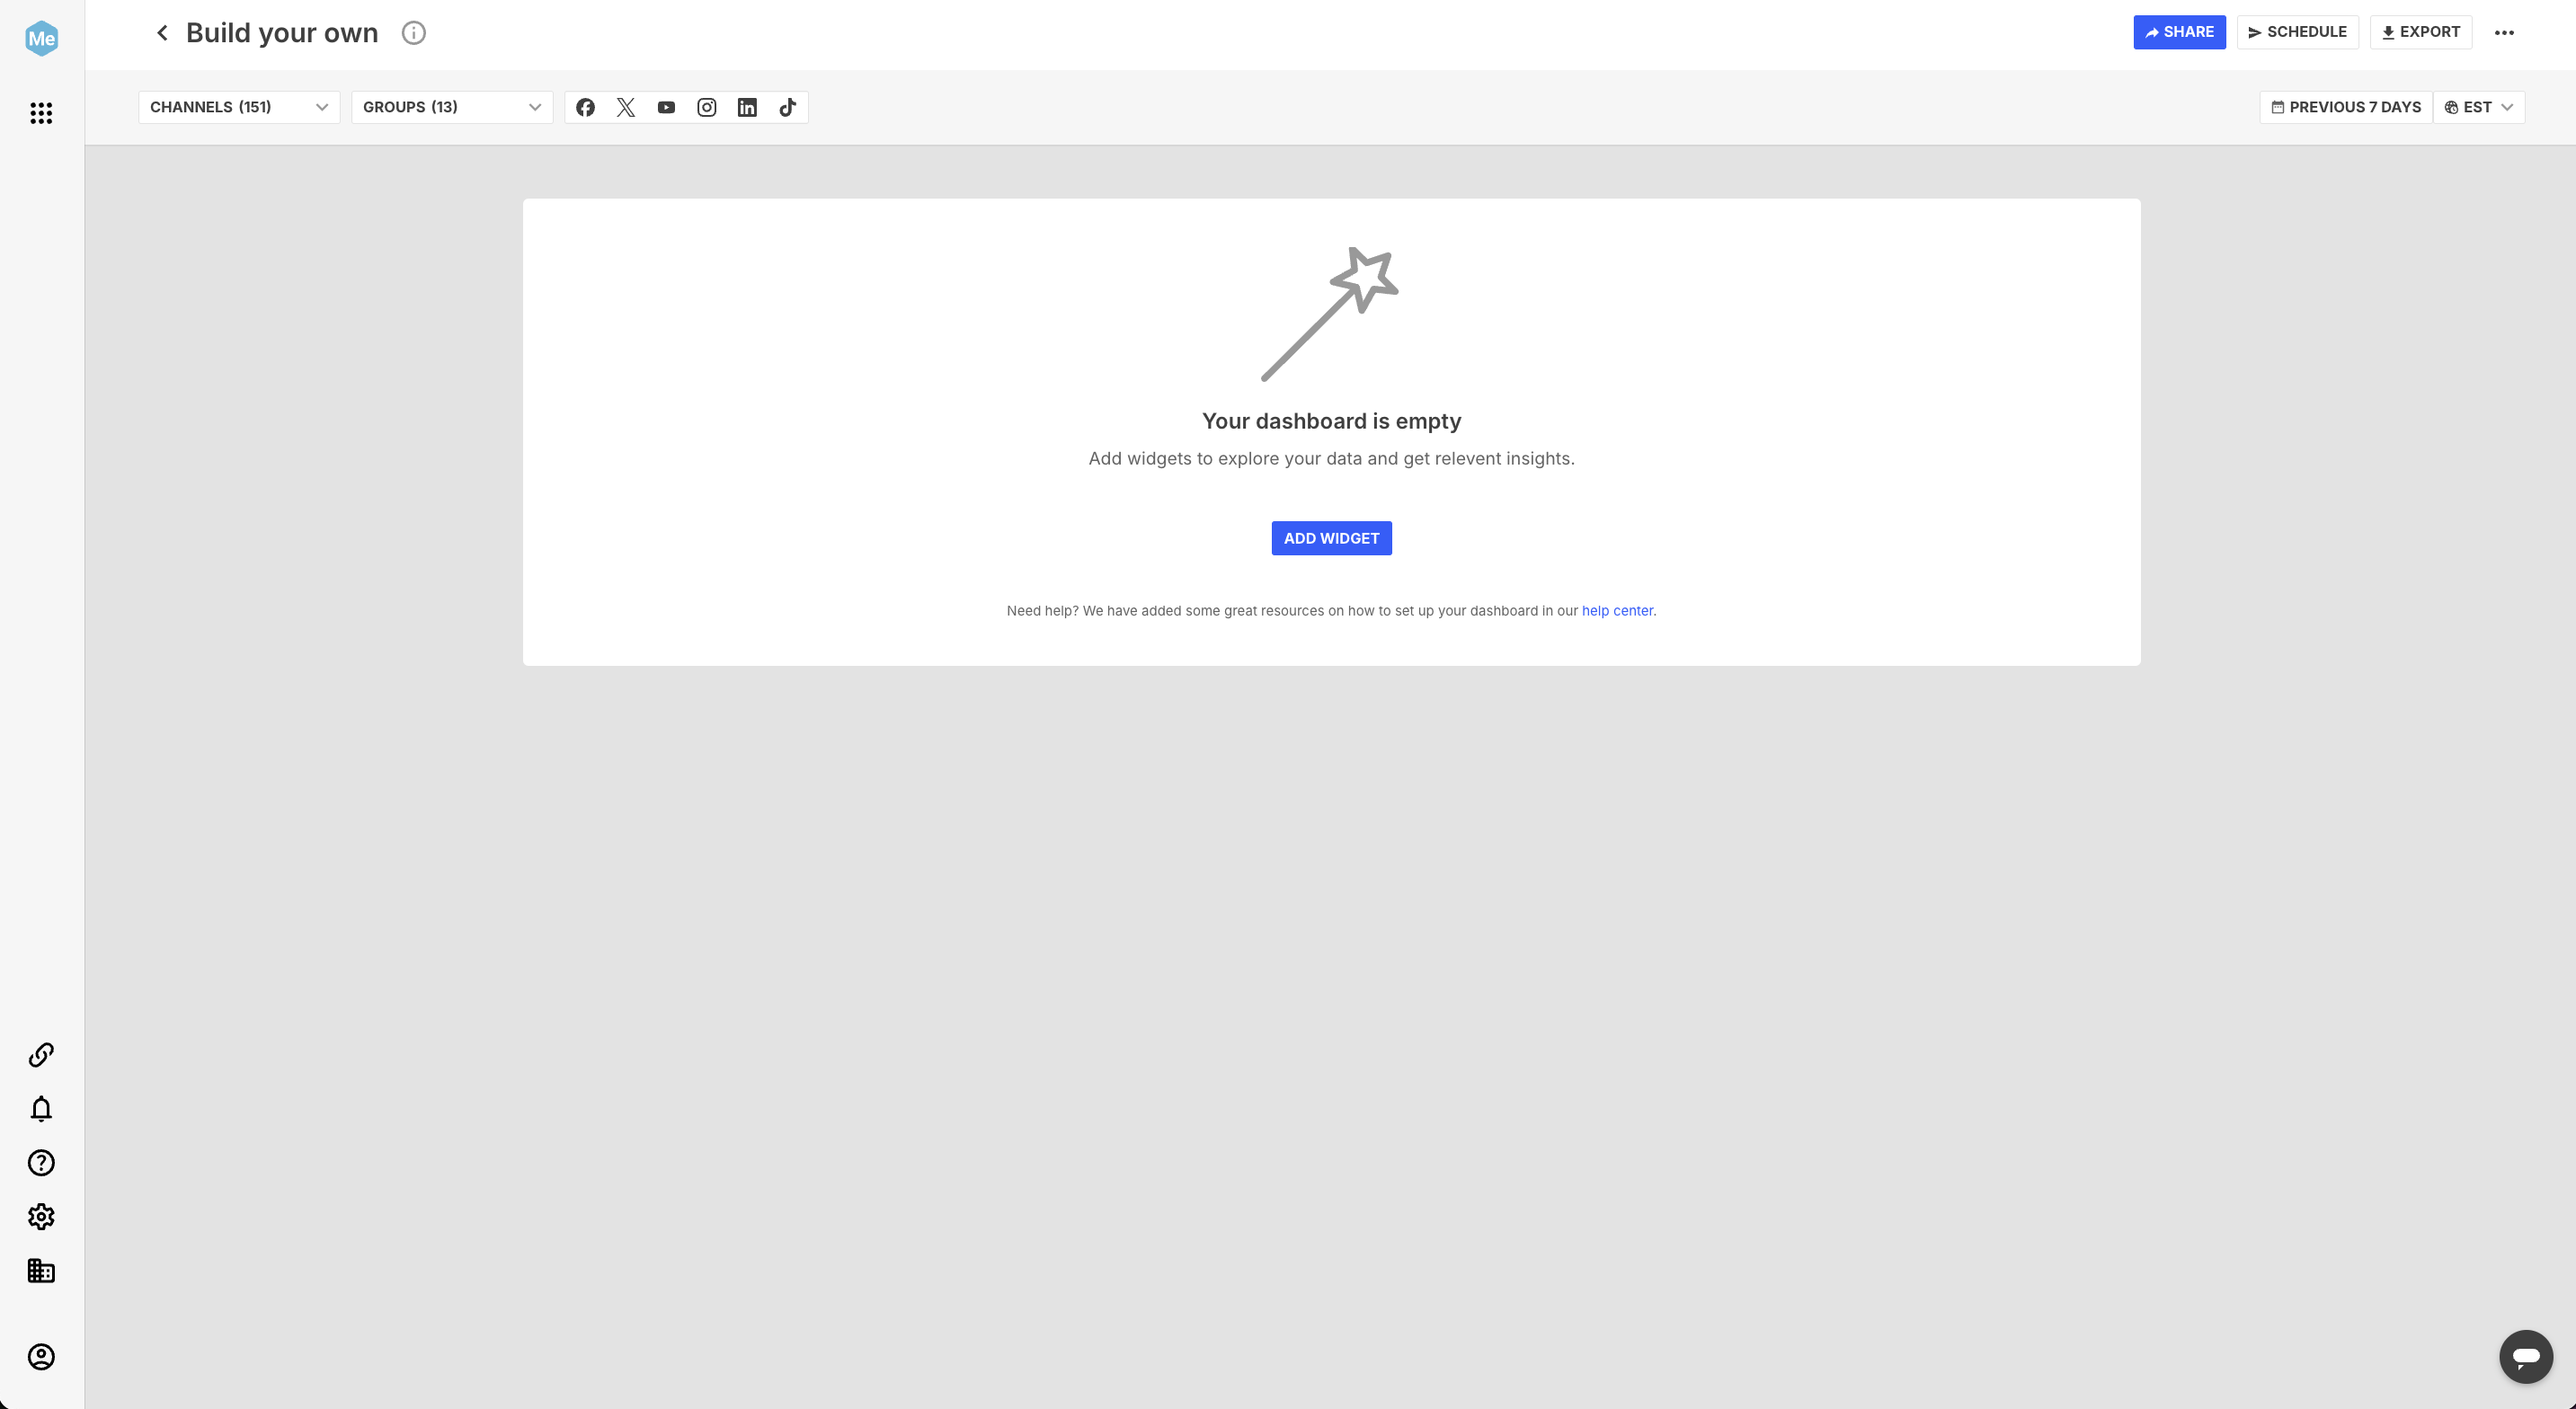Click the chat support widget
The width and height of the screenshot is (2576, 1409).
pos(2527,1357)
